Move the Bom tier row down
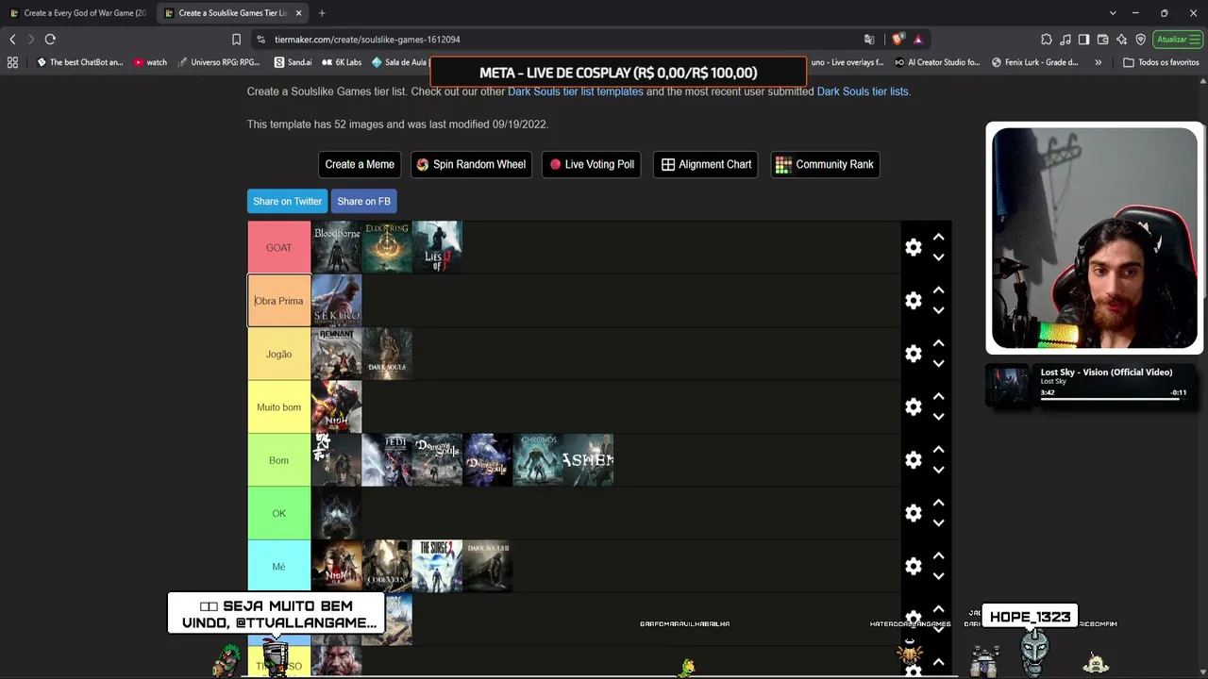This screenshot has height=679, width=1208. (938, 470)
